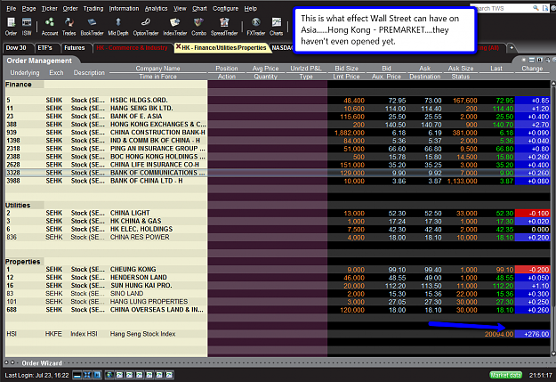Screen dimensions: 556x382
Task: Switch to HK - Commerce & Industry tab
Action: coord(132,47)
